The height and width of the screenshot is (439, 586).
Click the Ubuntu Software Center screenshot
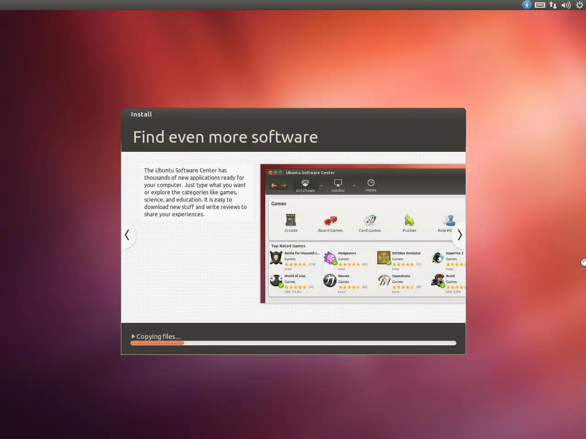[363, 234]
